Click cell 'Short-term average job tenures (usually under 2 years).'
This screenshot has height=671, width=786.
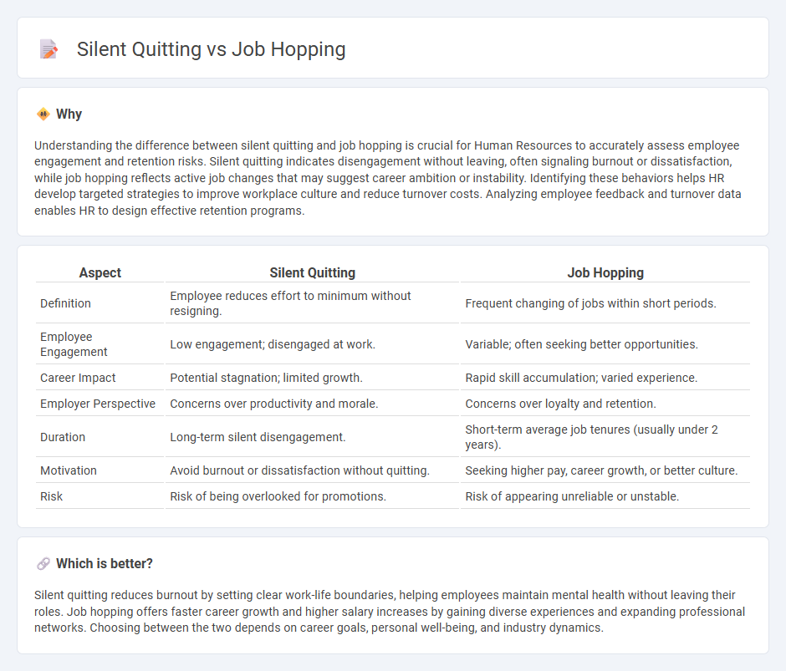tap(605, 437)
